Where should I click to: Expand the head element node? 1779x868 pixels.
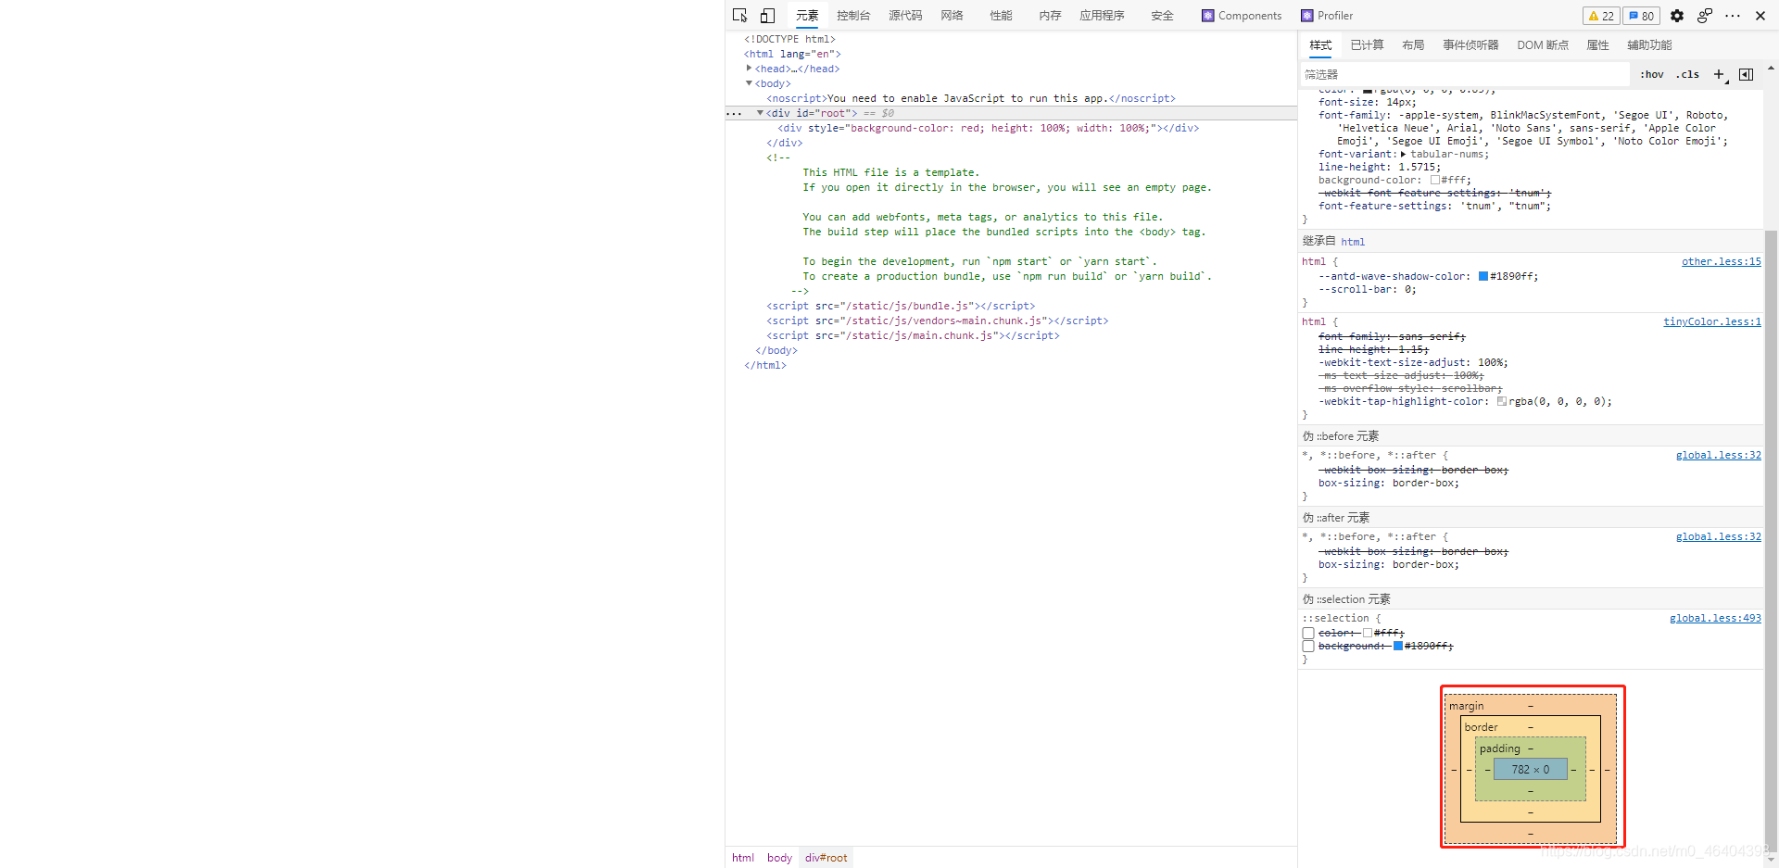749,69
